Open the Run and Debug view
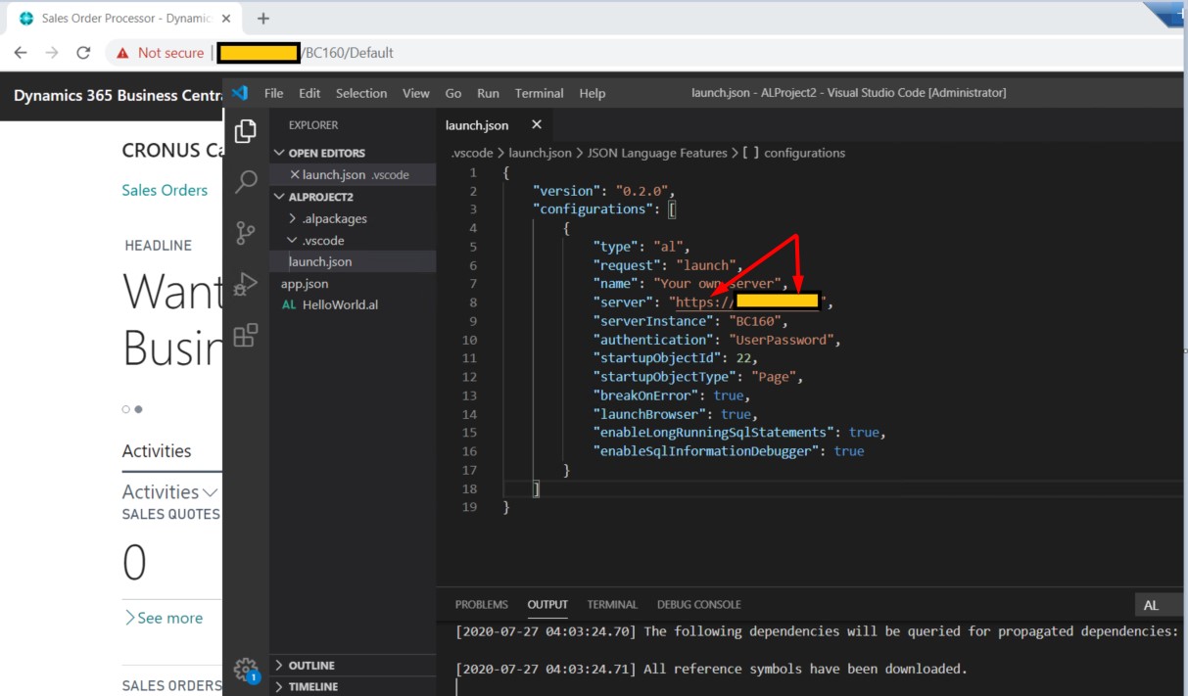Image resolution: width=1188 pixels, height=696 pixels. (245, 284)
